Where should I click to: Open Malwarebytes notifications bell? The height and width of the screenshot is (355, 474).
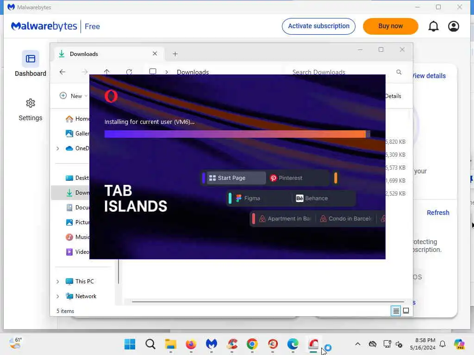pyautogui.click(x=433, y=26)
